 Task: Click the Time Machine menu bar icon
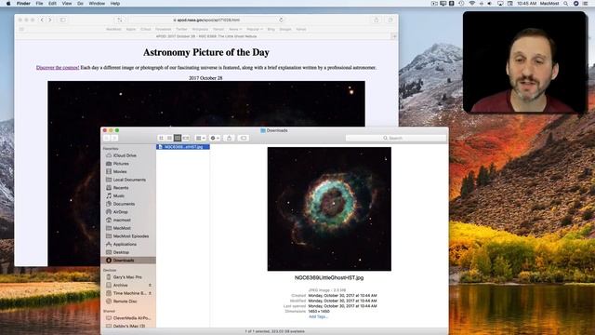461,4
